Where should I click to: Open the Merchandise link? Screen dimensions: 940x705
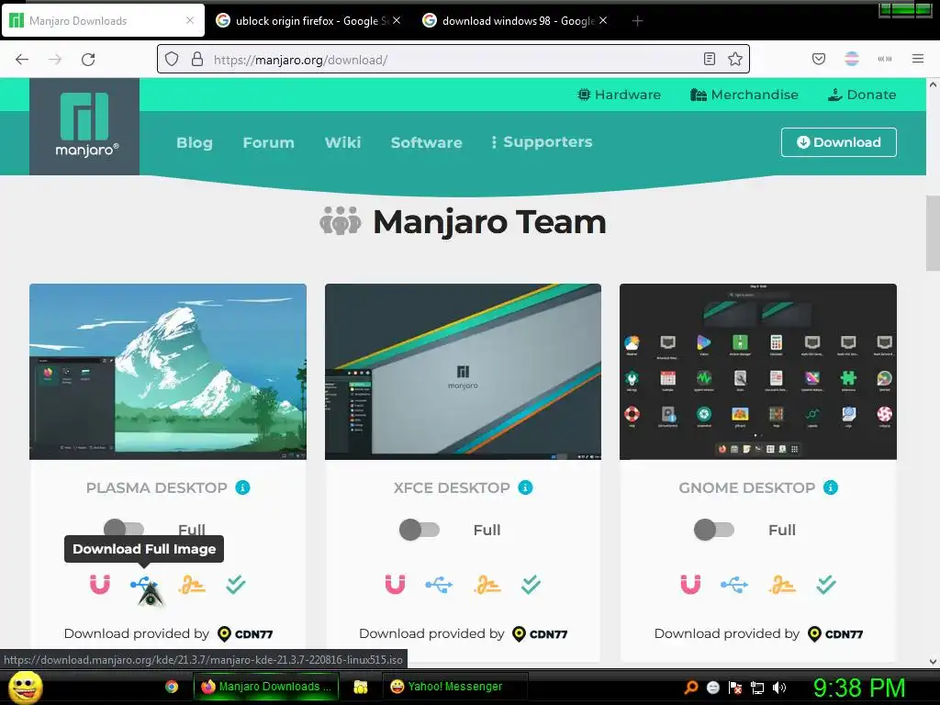(x=744, y=95)
